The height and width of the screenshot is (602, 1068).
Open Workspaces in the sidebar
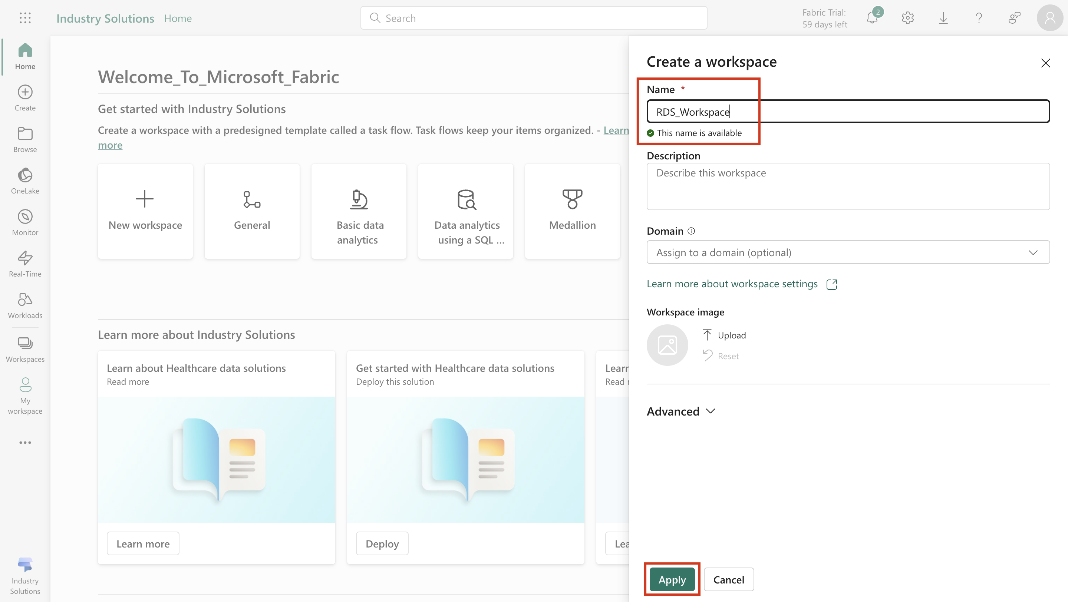(25, 349)
